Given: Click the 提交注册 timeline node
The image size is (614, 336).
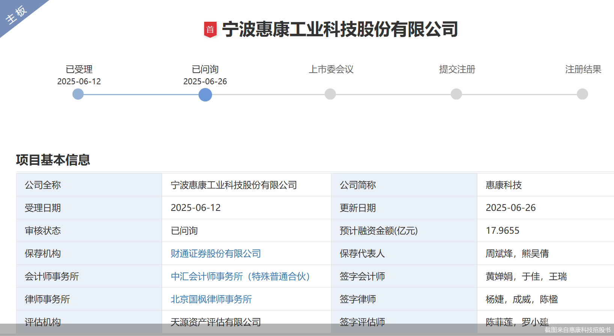Looking at the screenshot, I should click(456, 94).
